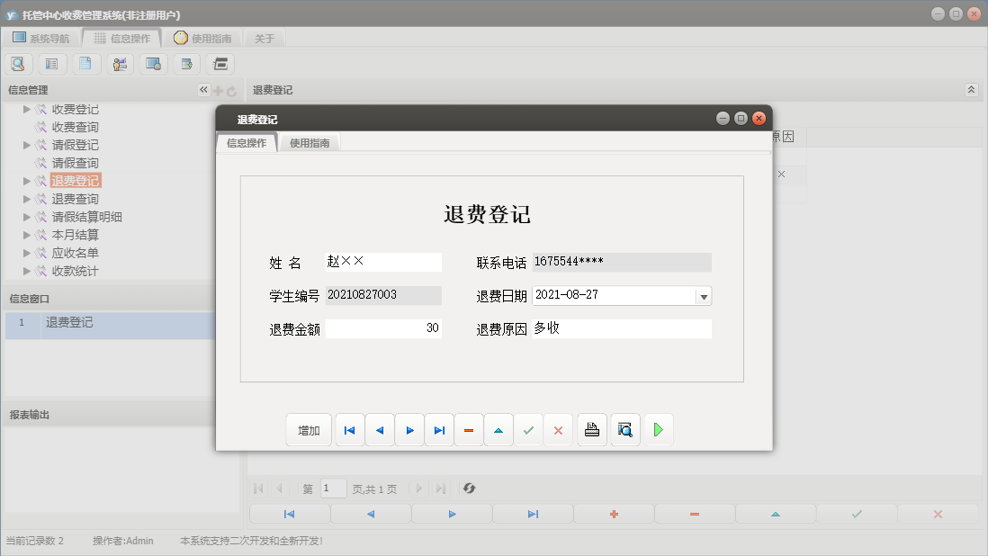Viewport: 988px width, 556px height.
Task: Open the 退费日期 date picker dropdown
Action: (704, 296)
